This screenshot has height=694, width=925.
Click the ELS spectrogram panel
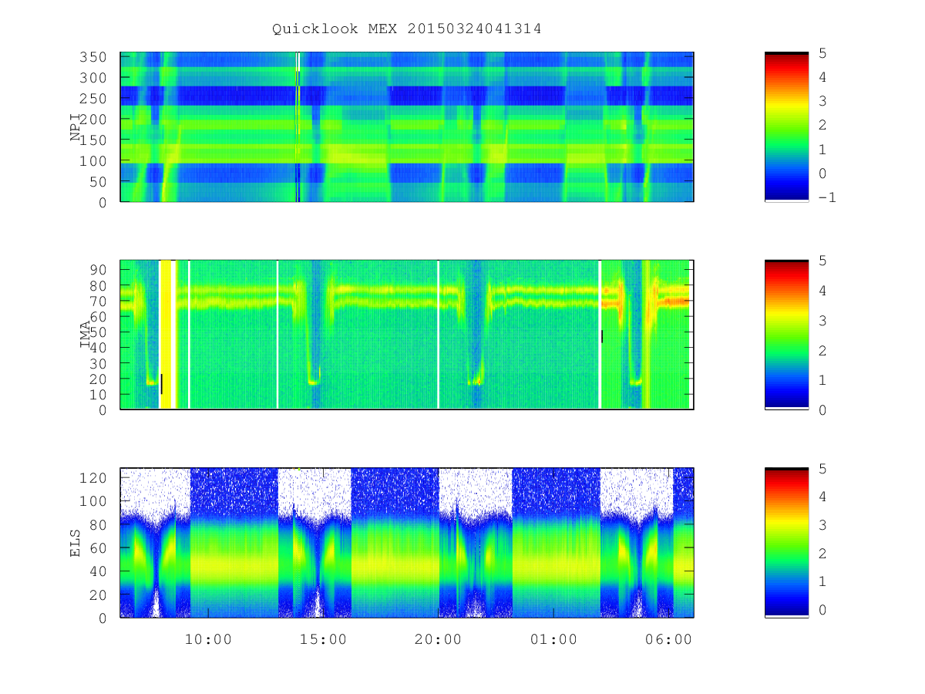407,542
